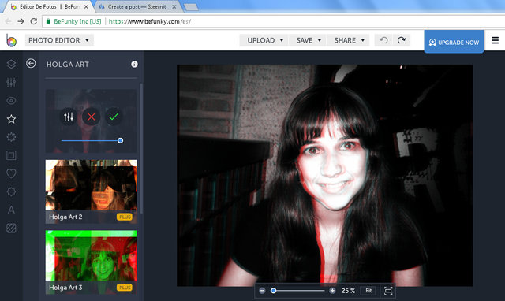The width and height of the screenshot is (505, 301).
Task: Toggle fullscreen canvas view
Action: (388, 291)
